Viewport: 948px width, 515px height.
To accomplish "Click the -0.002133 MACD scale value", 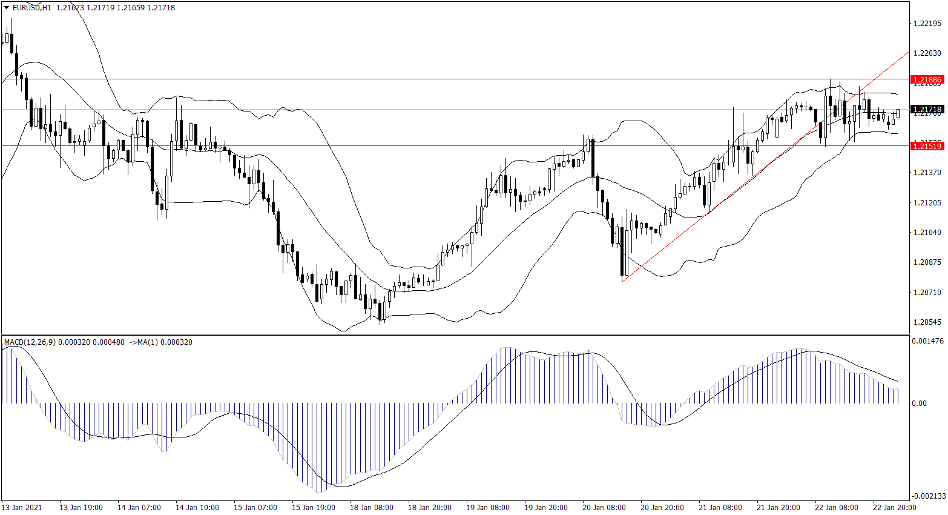I will (x=927, y=496).
